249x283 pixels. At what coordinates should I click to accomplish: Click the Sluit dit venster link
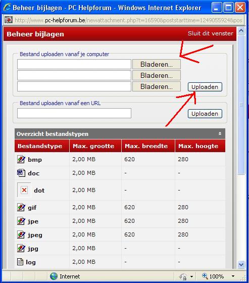tap(211, 33)
